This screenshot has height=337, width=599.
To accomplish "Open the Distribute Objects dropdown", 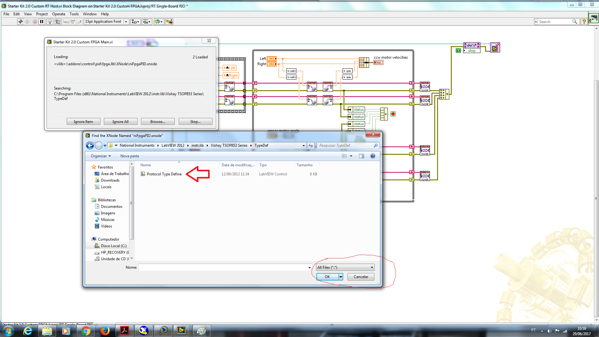I will (147, 22).
